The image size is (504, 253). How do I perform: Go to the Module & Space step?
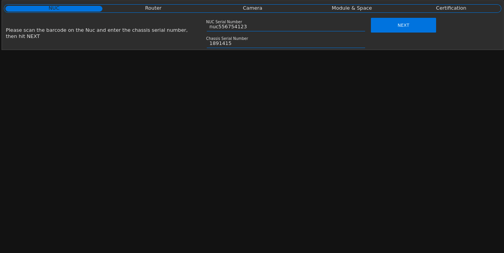coord(352,8)
